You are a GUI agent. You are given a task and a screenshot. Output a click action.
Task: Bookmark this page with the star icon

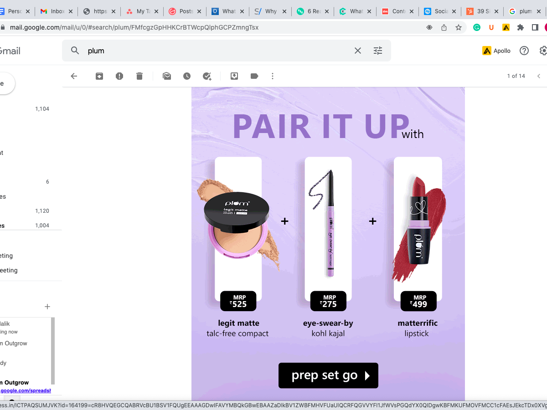click(459, 27)
